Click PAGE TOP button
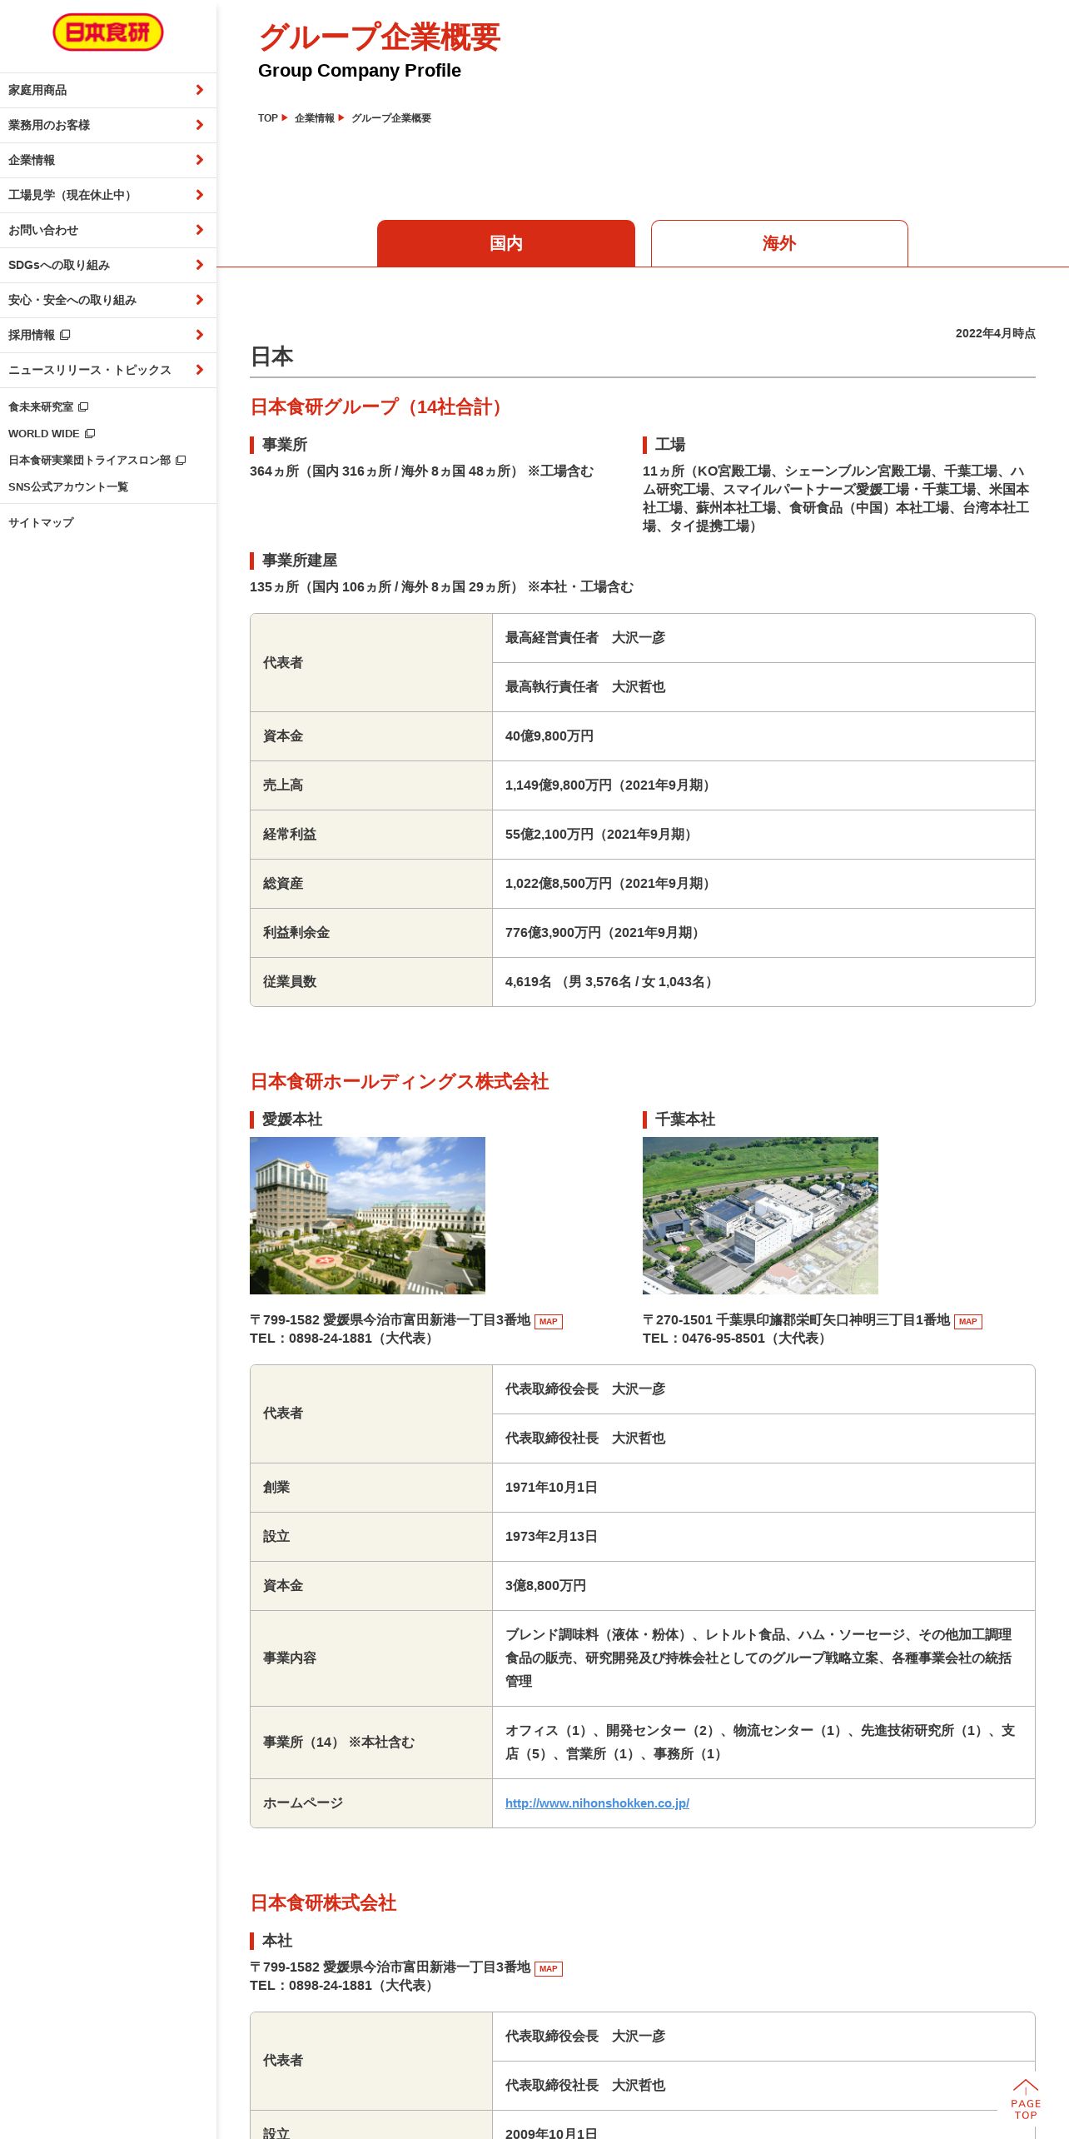The width and height of the screenshot is (1069, 2139). [1026, 2099]
